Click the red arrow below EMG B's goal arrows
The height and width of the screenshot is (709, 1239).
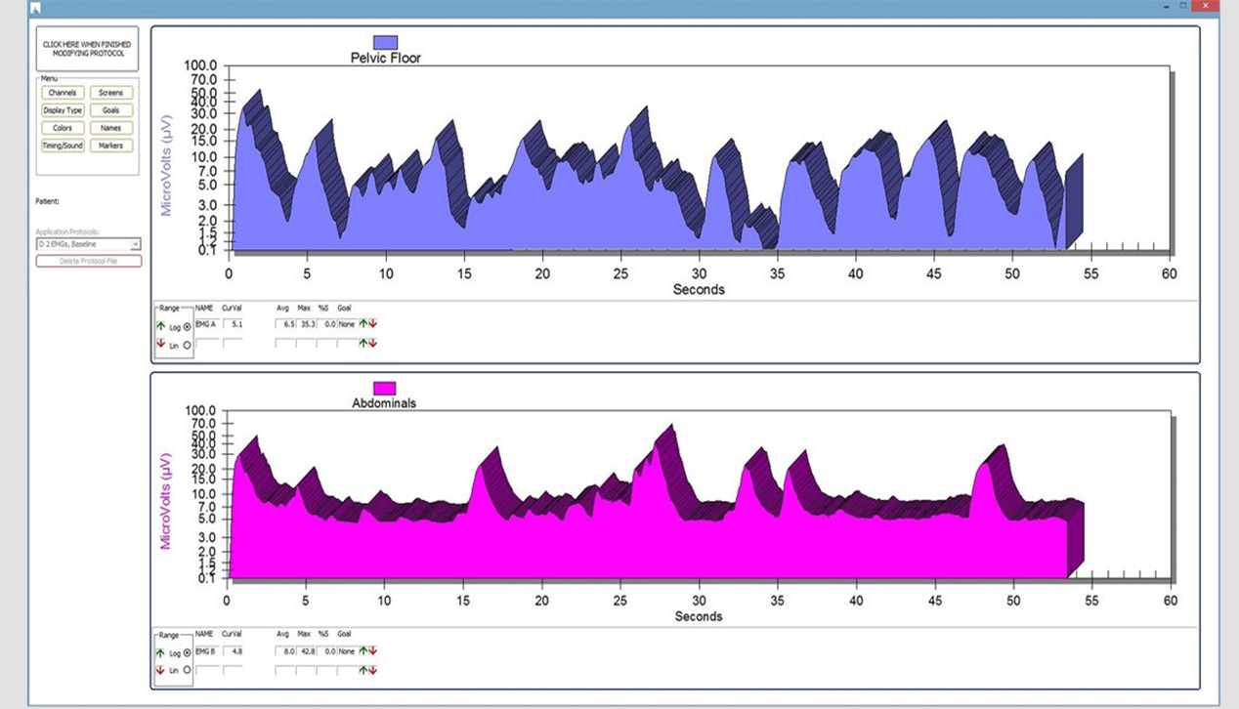[x=372, y=669]
